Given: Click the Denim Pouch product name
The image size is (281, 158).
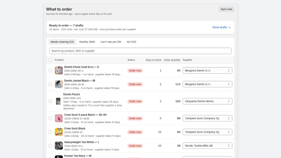Looking at the screenshot, I should click(x=72, y=94).
